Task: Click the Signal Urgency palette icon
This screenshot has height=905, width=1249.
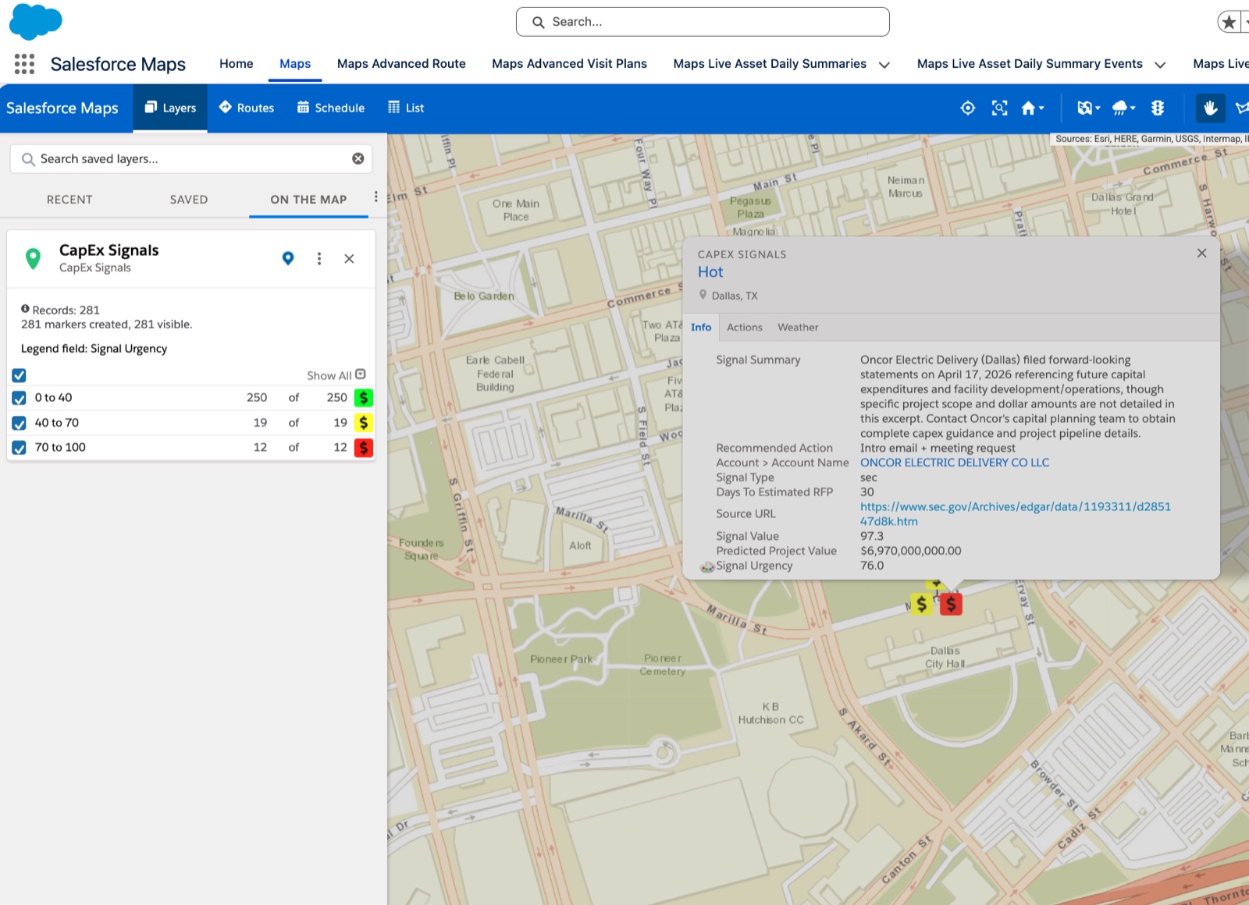Action: [x=707, y=566]
